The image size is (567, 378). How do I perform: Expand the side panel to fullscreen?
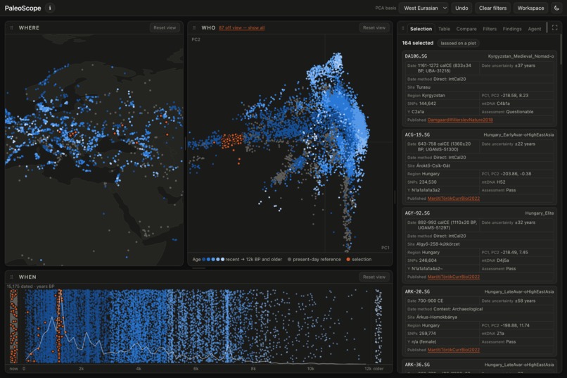[x=555, y=28]
